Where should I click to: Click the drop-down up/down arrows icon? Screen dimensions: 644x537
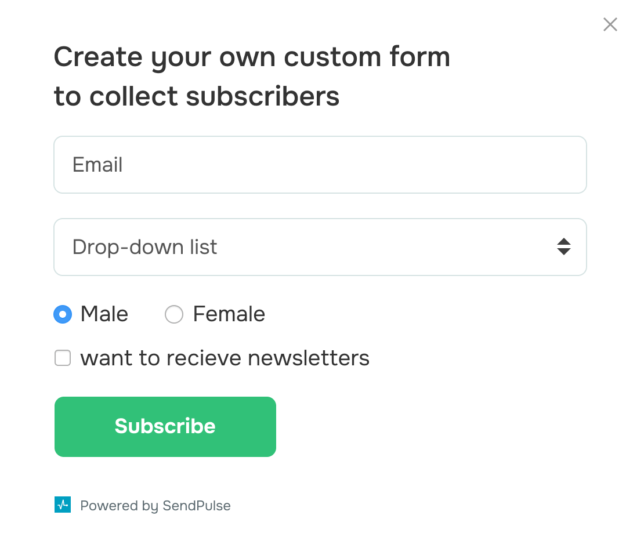pos(563,247)
